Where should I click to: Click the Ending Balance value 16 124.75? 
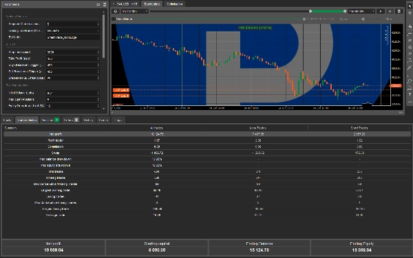pos(260,250)
